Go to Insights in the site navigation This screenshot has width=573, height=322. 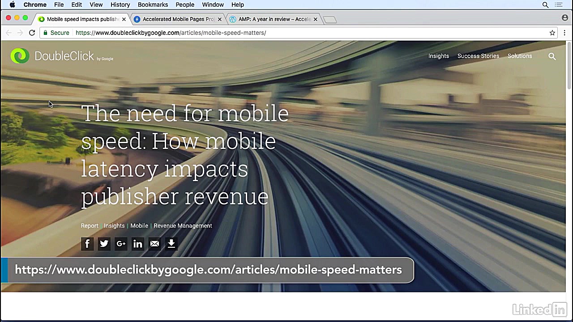coord(439,56)
